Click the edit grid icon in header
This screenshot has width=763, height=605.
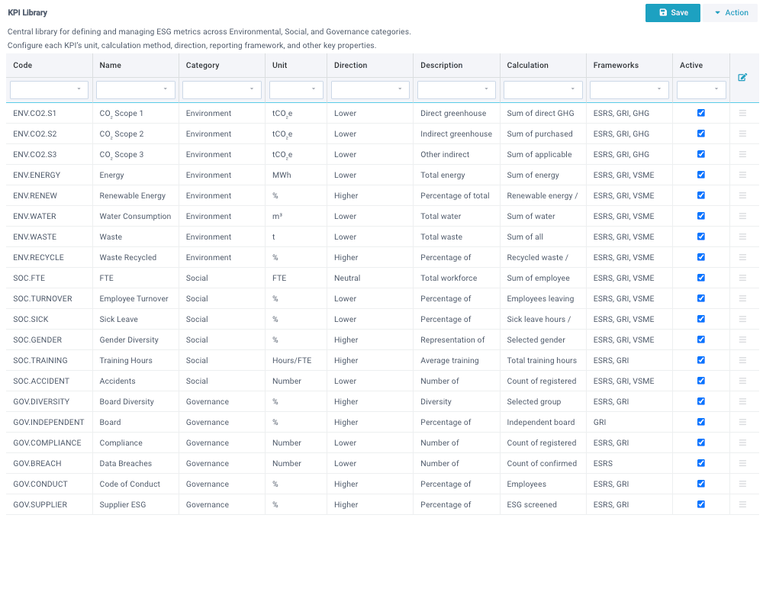click(x=742, y=77)
